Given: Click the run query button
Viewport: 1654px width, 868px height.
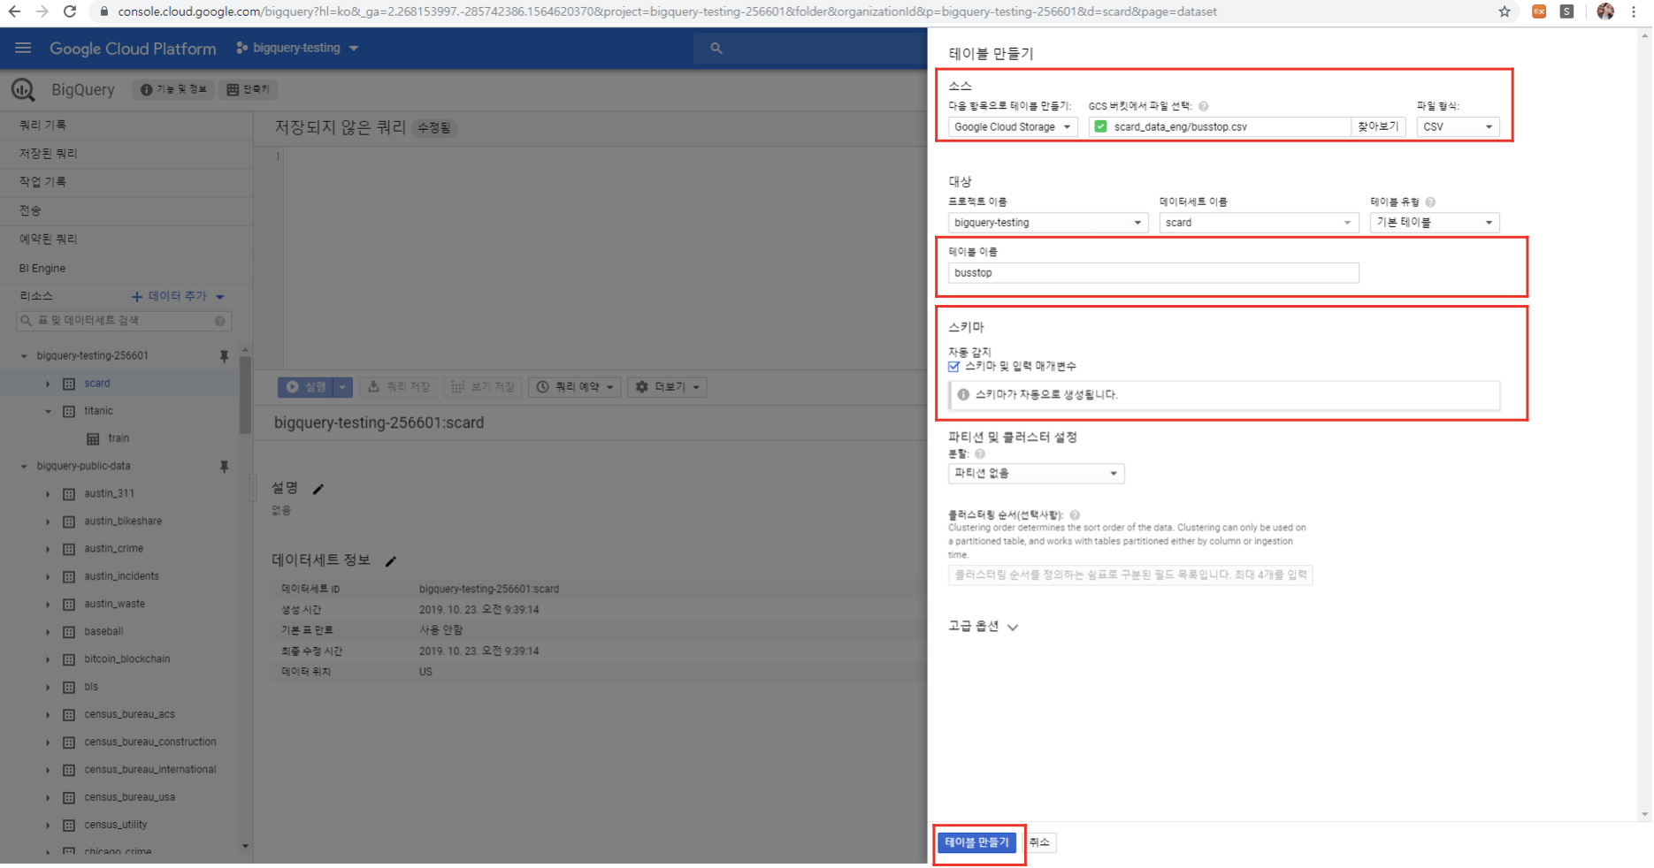Looking at the screenshot, I should [x=306, y=387].
